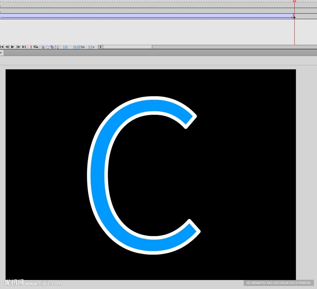Enable onion skin outlines icon
317x289 pixels.
pyautogui.click(x=47, y=47)
